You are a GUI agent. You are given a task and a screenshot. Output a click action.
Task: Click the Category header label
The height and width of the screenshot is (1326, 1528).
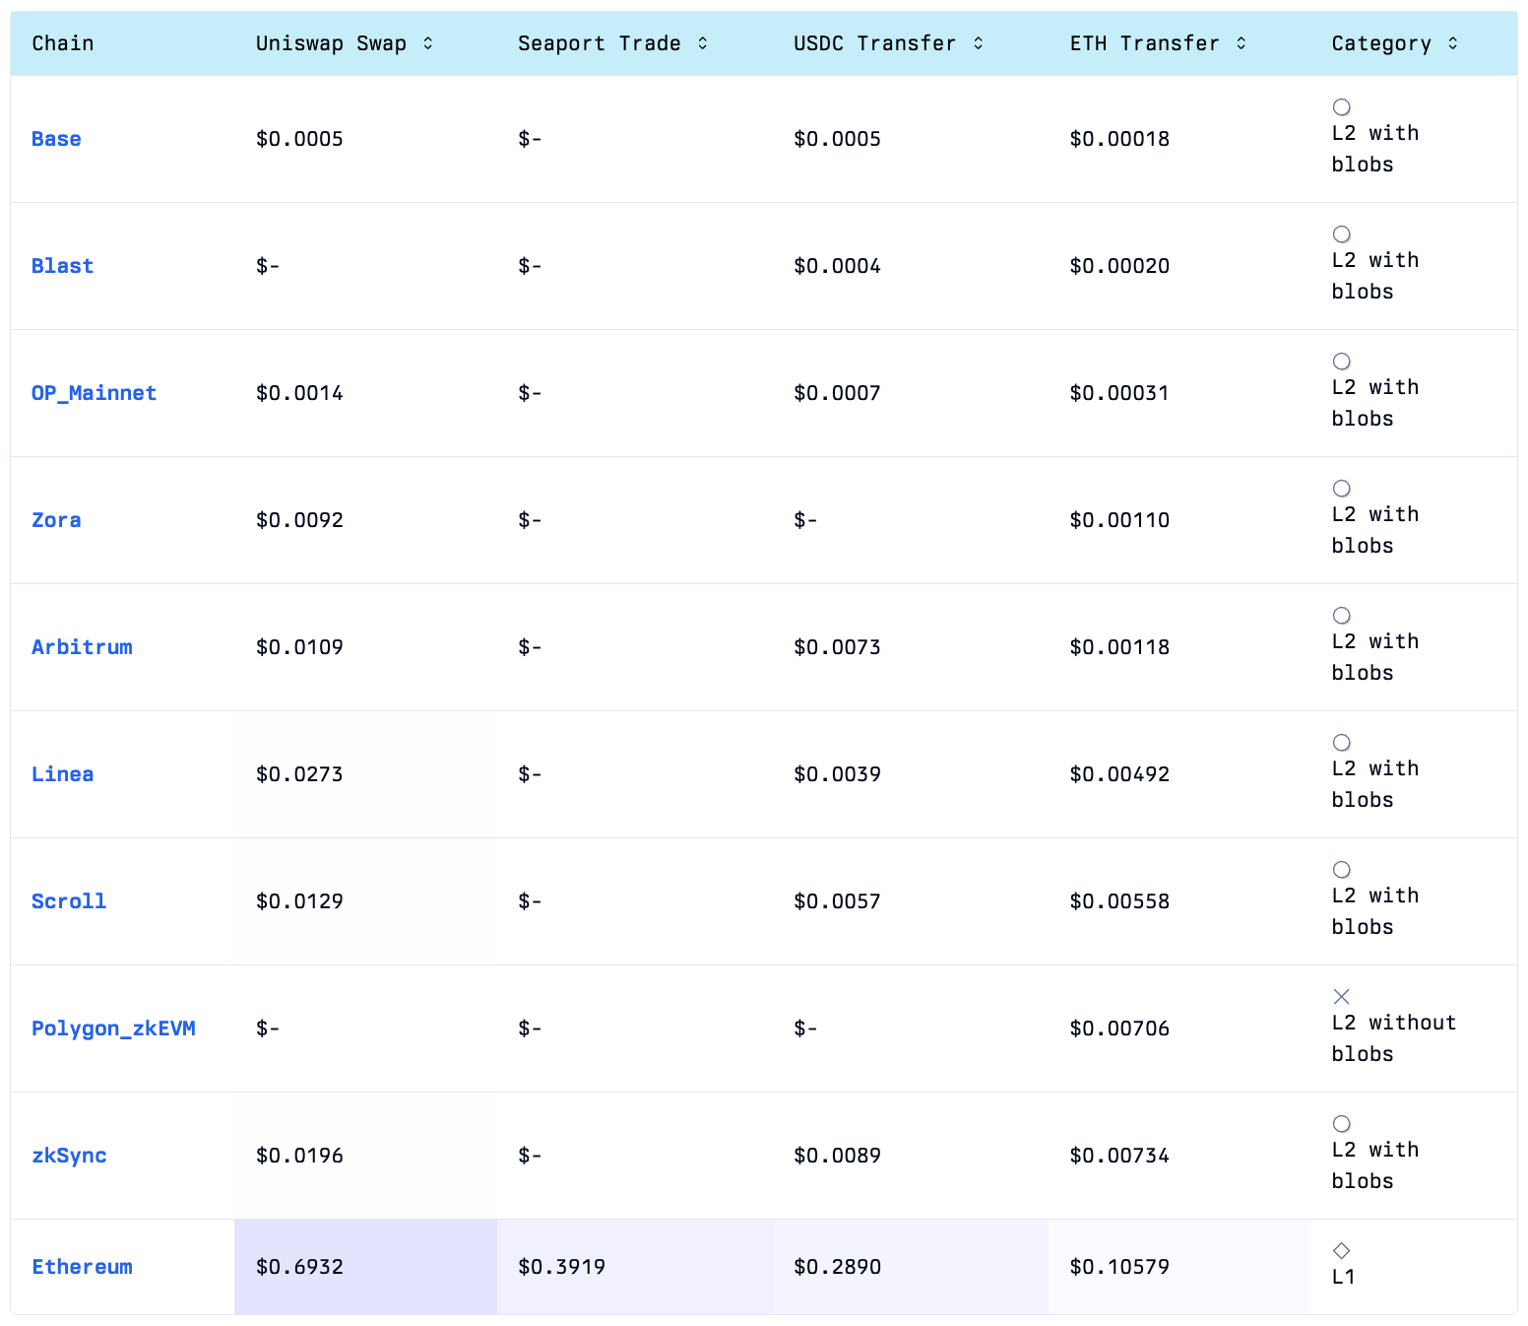1381,43
